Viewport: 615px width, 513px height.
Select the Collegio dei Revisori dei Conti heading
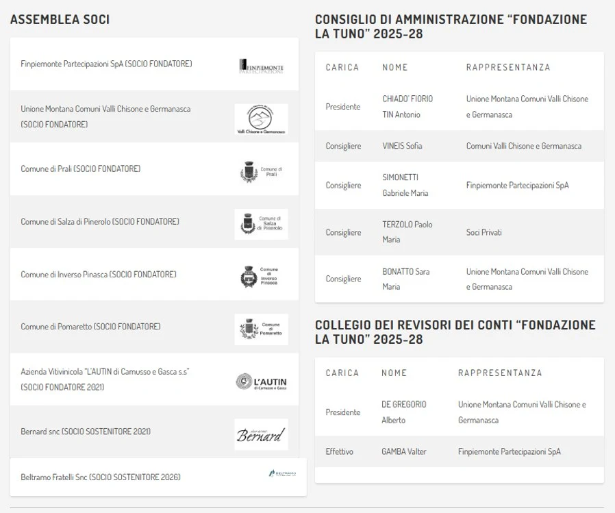point(455,331)
